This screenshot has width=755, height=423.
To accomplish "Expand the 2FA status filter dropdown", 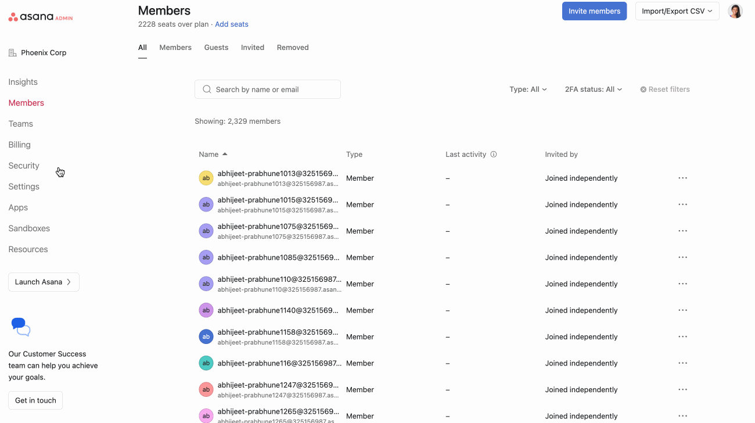I will point(593,89).
